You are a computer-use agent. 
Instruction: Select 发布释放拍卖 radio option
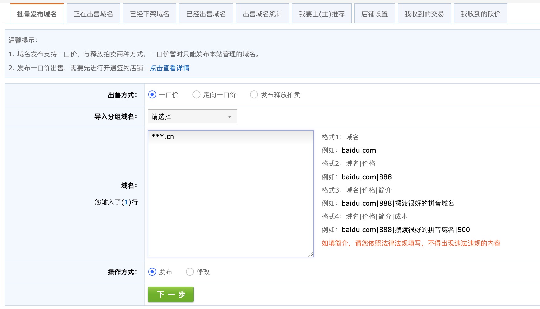pos(254,94)
